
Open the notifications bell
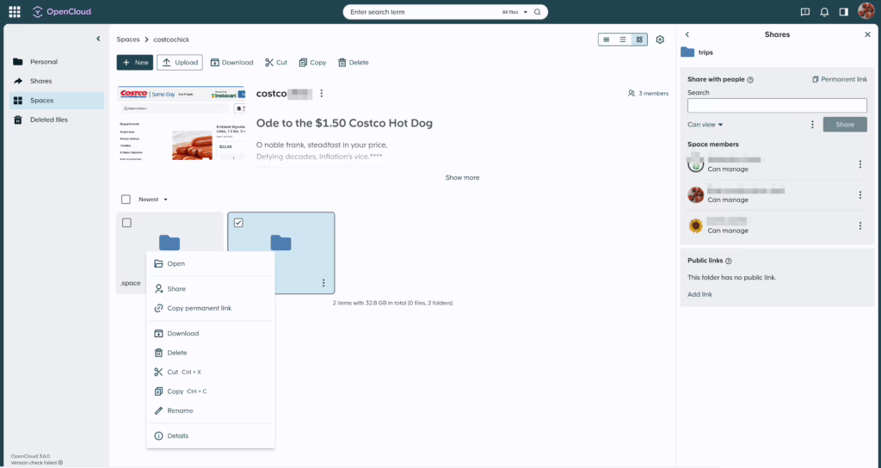[x=824, y=12]
